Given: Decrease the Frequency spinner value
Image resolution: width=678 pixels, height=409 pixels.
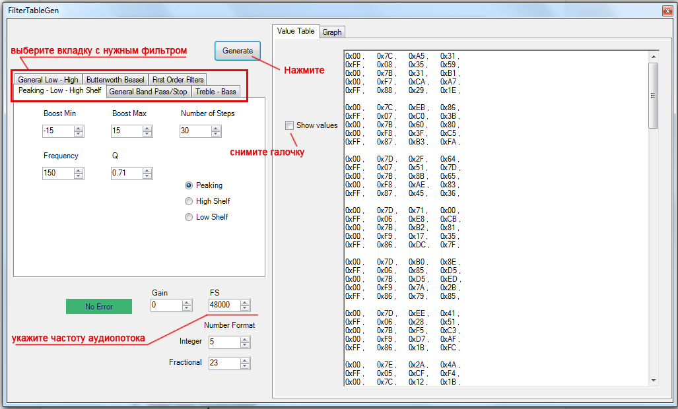Looking at the screenshot, I should click(x=79, y=176).
